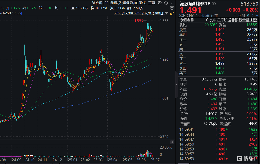Select sell-one price 1.491

point(220,49)
